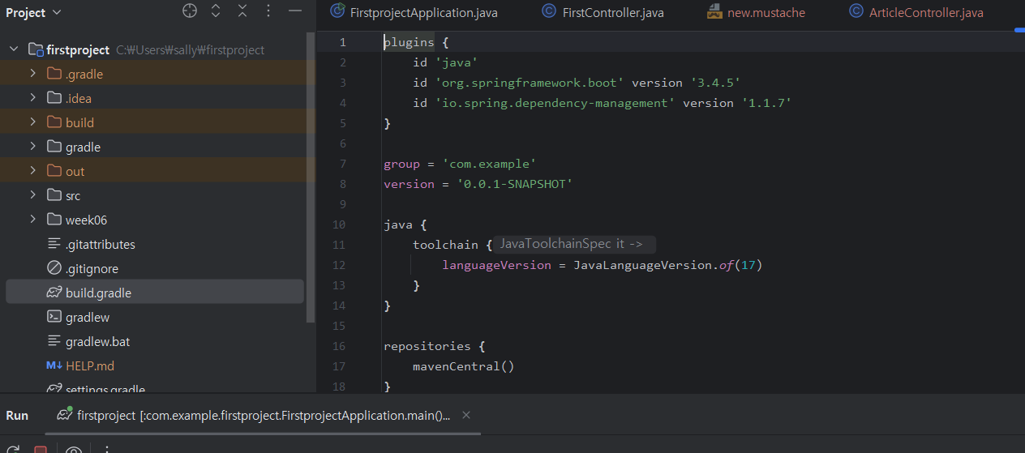Switch to FirstprojectApplication.java tab
Screen dimensions: 1025x453
[x=414, y=12]
